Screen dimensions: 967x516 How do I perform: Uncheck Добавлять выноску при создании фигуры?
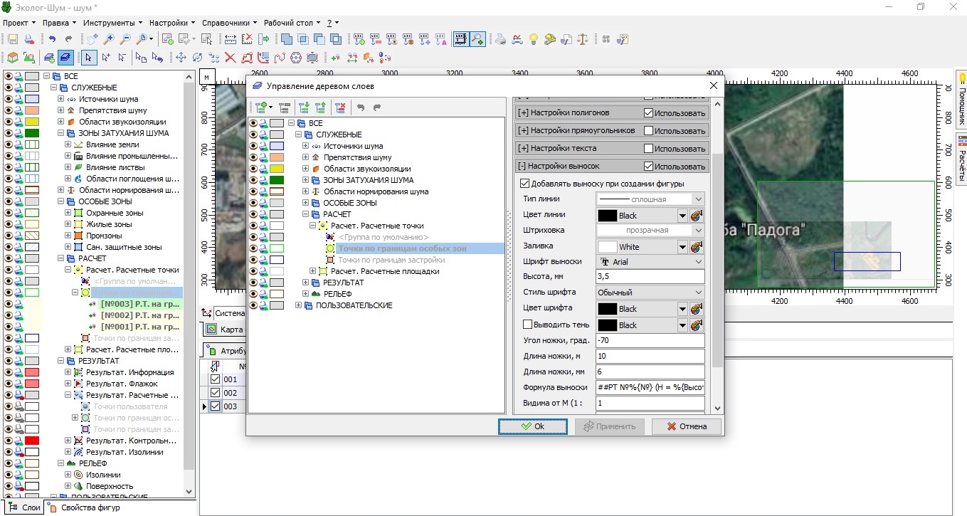coord(525,184)
